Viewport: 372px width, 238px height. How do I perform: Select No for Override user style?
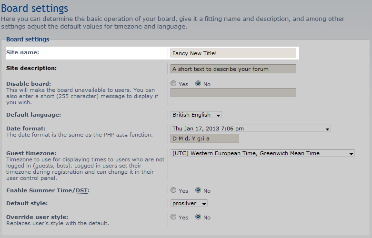198,217
